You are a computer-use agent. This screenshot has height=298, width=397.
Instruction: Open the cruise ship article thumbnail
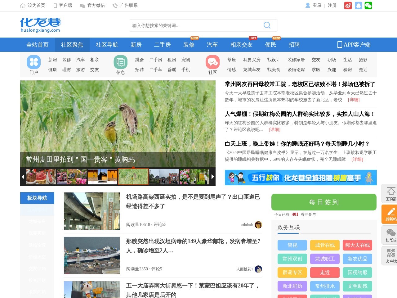[92, 255]
